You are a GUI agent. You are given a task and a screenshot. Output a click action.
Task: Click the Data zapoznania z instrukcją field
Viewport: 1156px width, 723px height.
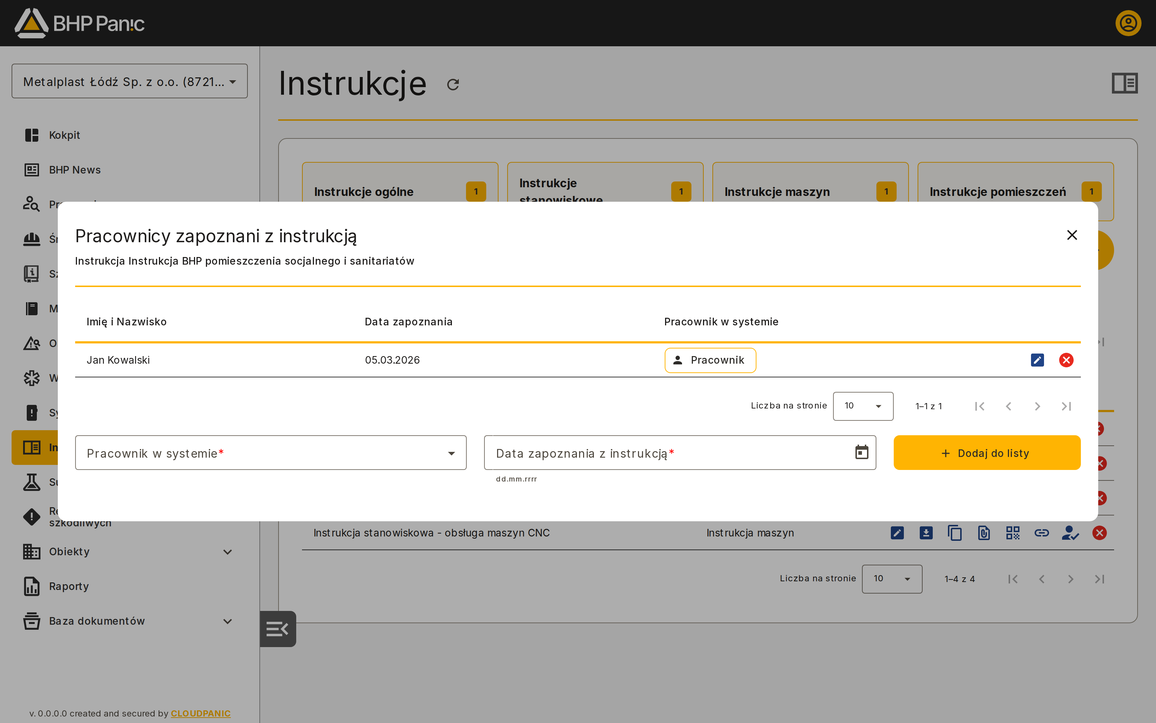[680, 453]
